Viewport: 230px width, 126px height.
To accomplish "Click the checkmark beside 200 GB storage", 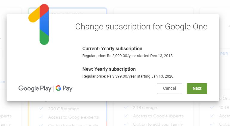I will (x=41, y=109).
